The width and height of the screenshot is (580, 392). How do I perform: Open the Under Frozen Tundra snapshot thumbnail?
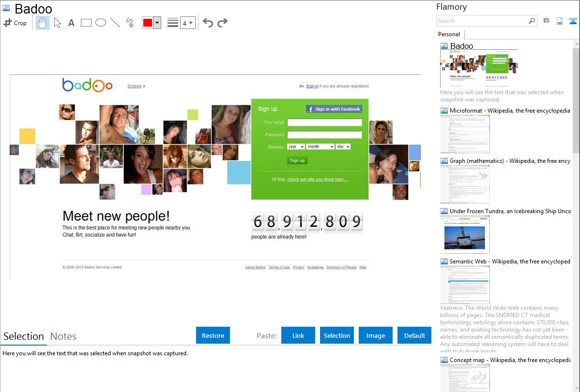coord(465,234)
